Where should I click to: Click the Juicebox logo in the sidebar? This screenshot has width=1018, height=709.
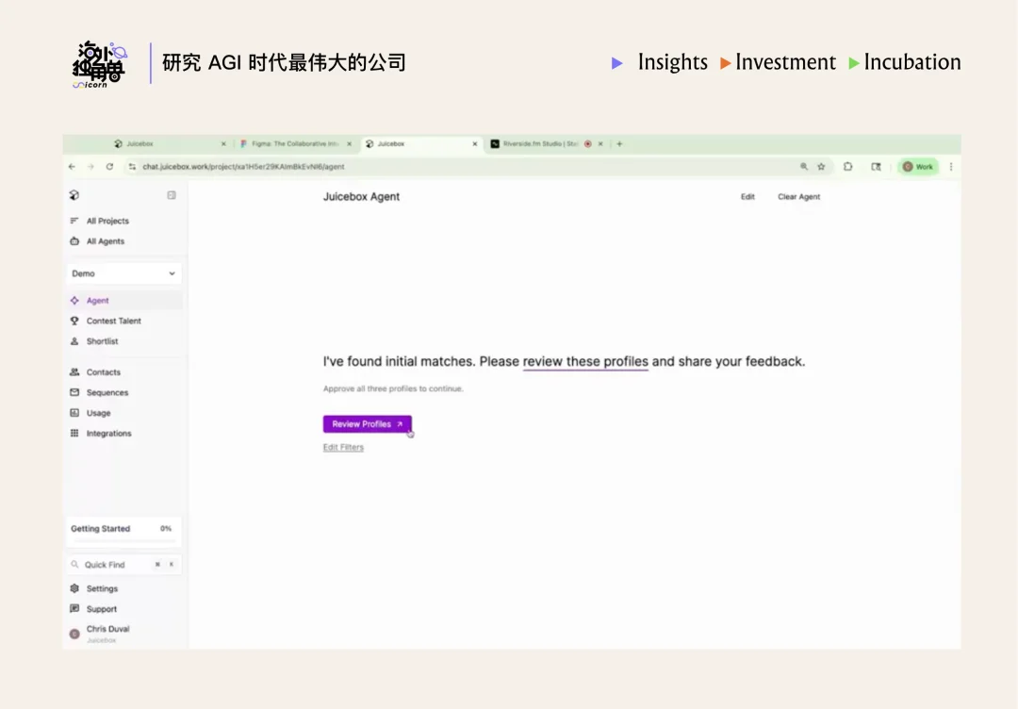coord(74,195)
